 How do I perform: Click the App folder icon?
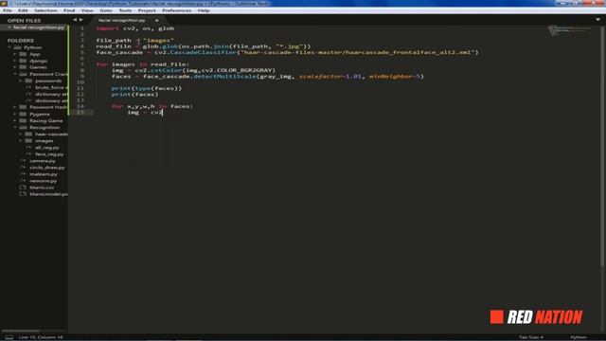click(23, 54)
